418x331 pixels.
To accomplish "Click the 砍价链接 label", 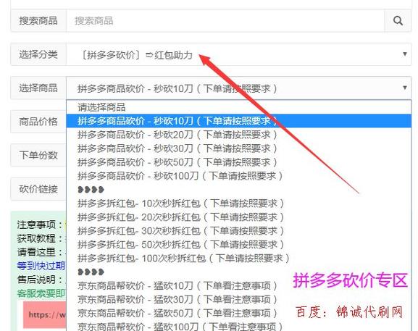I will click(38, 189).
